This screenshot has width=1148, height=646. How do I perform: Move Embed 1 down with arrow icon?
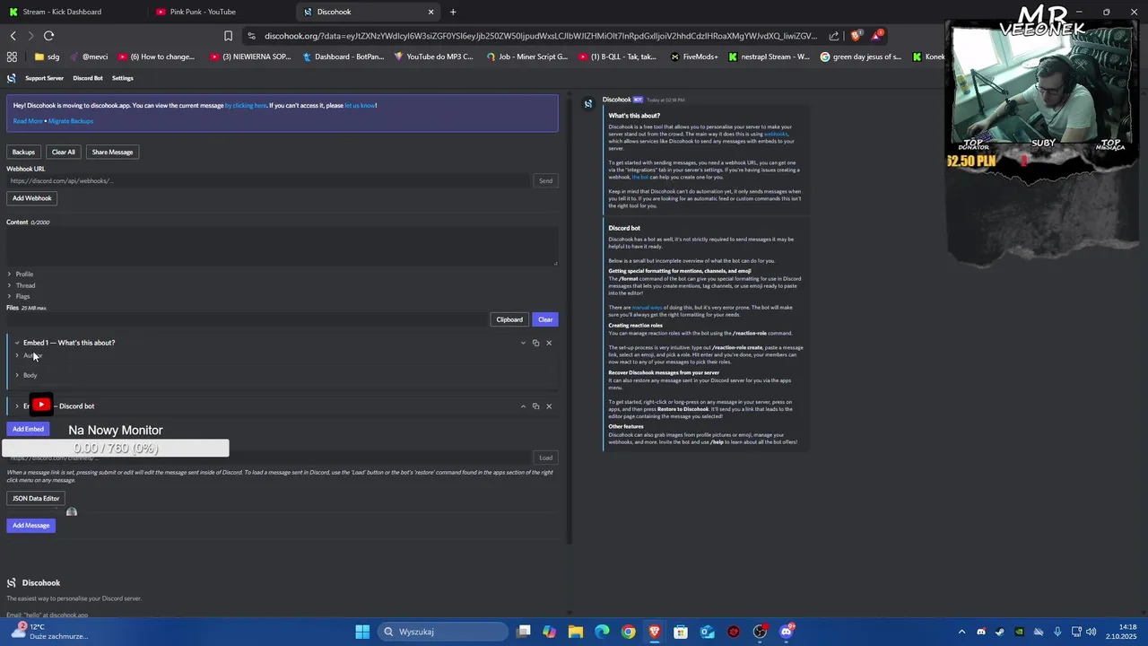[x=523, y=343]
